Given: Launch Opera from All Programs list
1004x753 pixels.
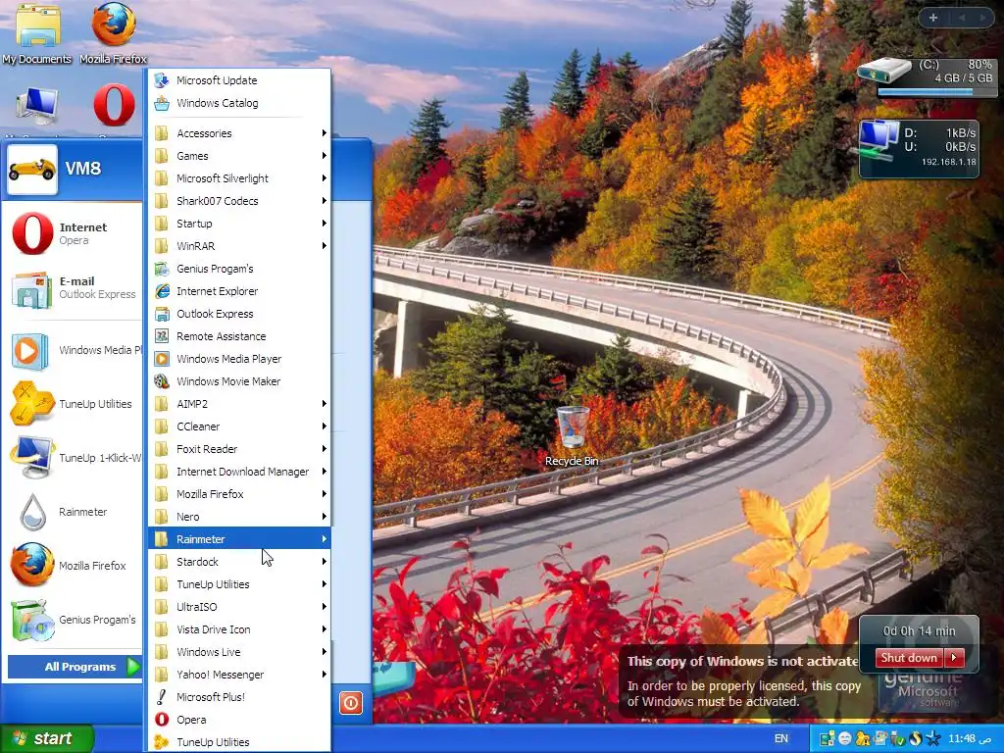Looking at the screenshot, I should (x=239, y=720).
